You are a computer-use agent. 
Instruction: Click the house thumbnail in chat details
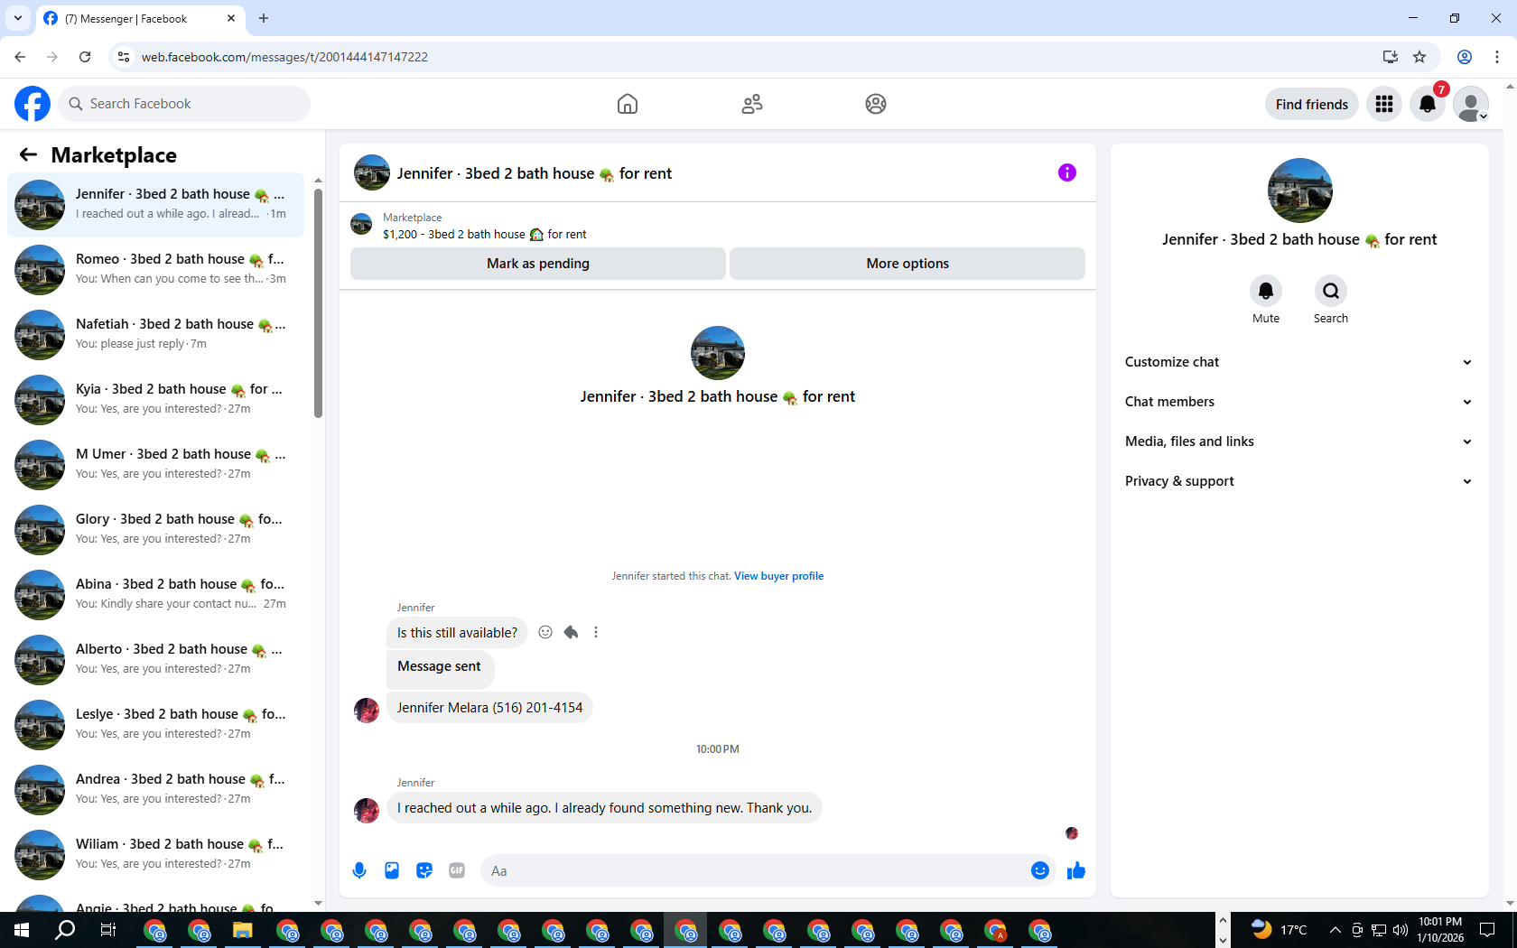[1300, 191]
